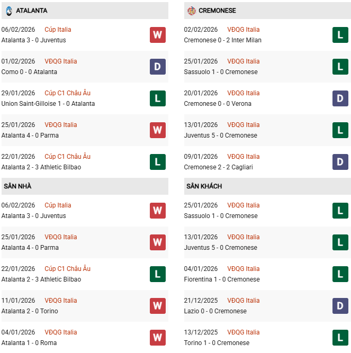351x353 pixels.
Task: Click the W badge for Atalanta 2 - 0 Torino
Action: click(157, 306)
